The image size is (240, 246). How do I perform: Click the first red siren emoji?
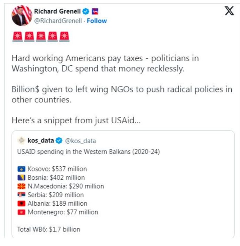pos(17,36)
